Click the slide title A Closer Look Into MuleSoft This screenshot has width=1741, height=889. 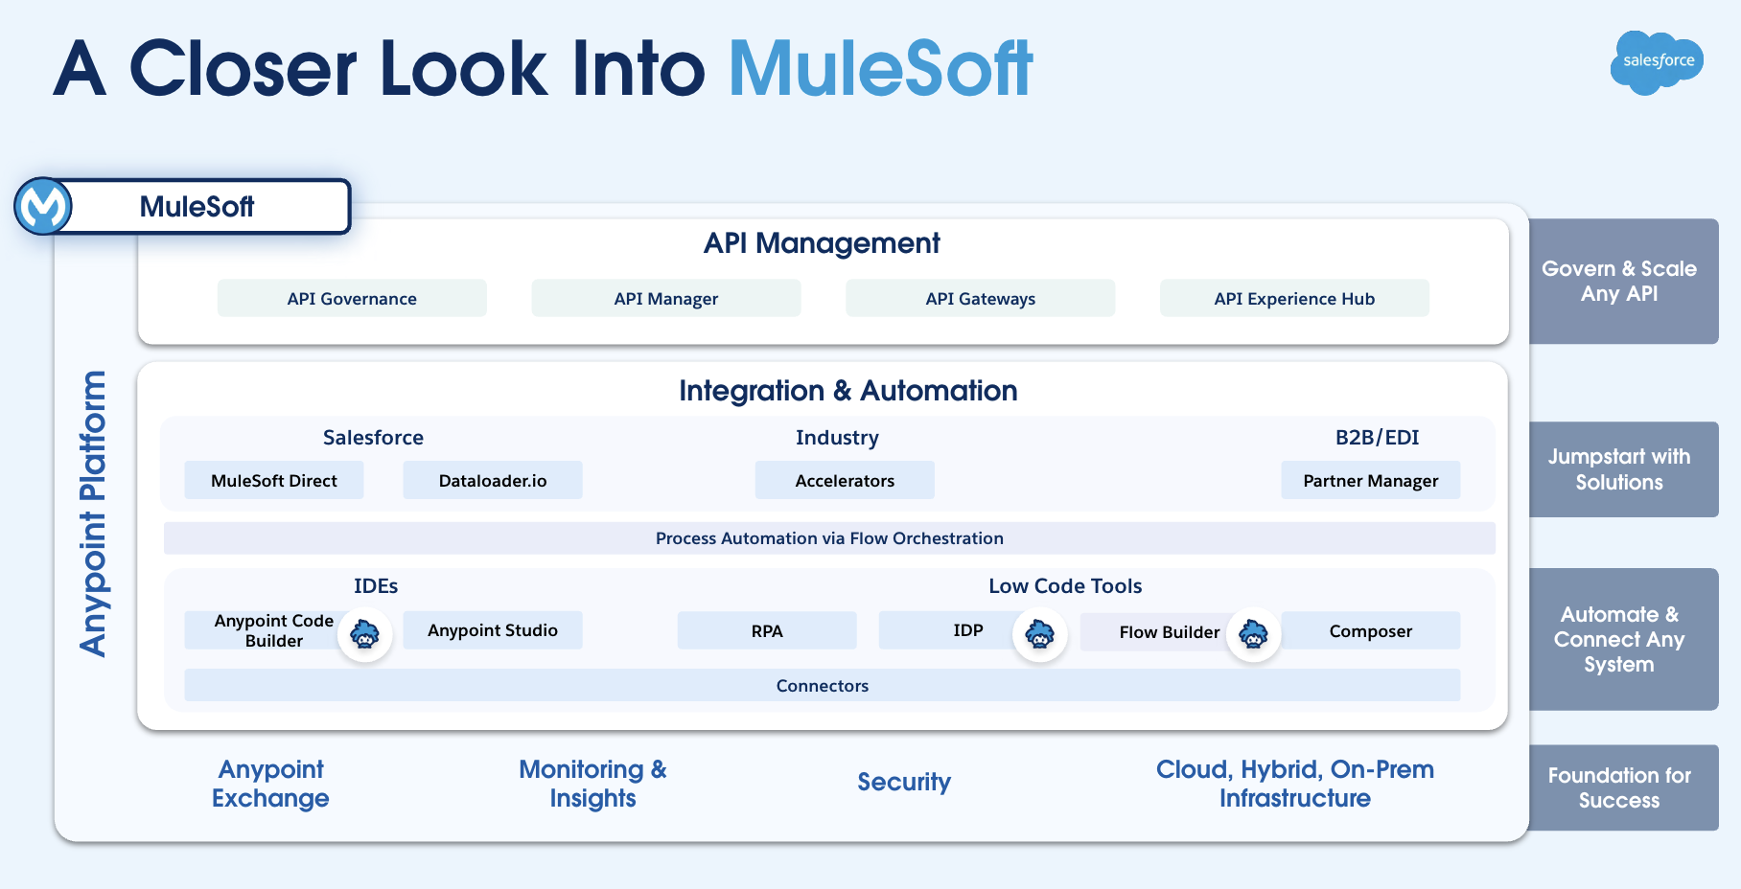point(543,69)
